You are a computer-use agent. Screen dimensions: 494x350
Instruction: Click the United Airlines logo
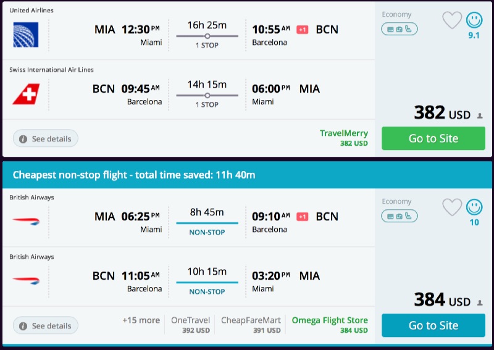click(25, 34)
